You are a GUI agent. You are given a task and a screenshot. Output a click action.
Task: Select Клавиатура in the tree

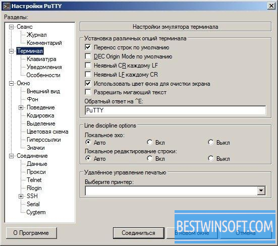pos(41,59)
